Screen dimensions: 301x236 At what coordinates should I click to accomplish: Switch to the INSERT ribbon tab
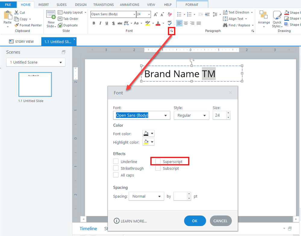click(43, 5)
